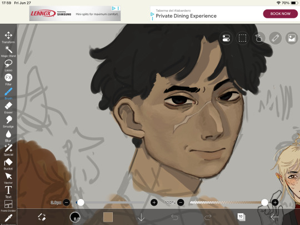Screen dimensions: 300x225
Task: Click the AdChoices icon on Lennox ad
Action: pos(113,8)
